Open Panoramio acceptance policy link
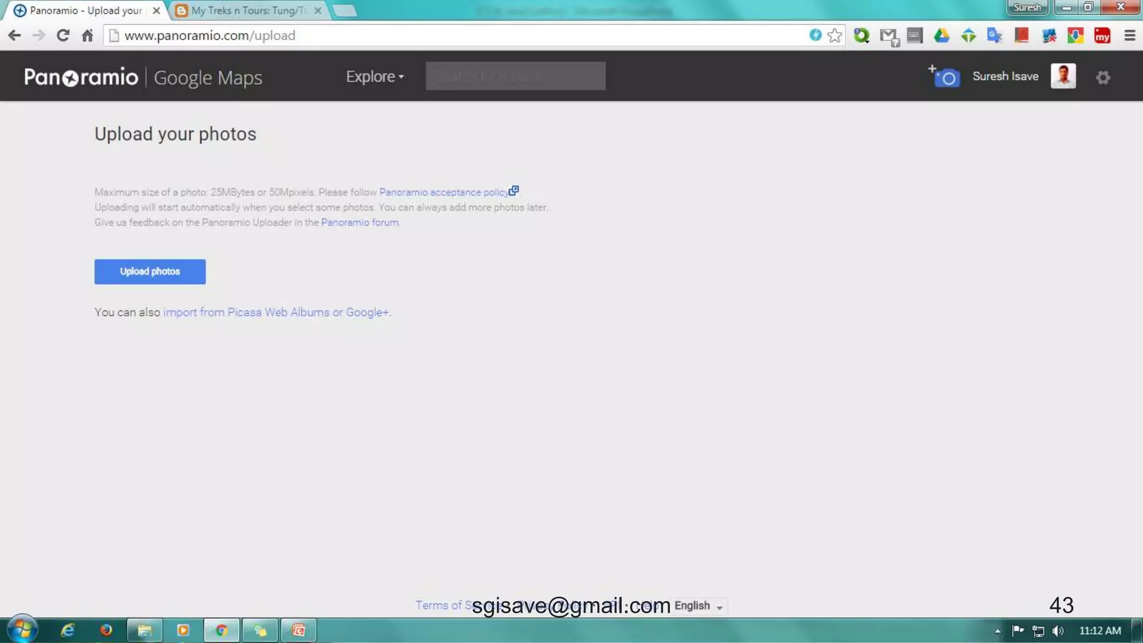 [444, 192]
